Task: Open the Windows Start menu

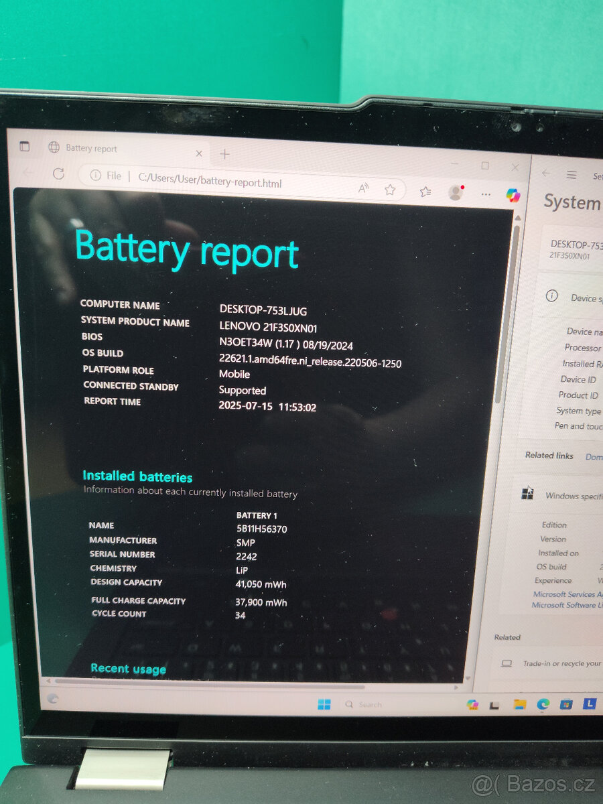Action: 324,703
